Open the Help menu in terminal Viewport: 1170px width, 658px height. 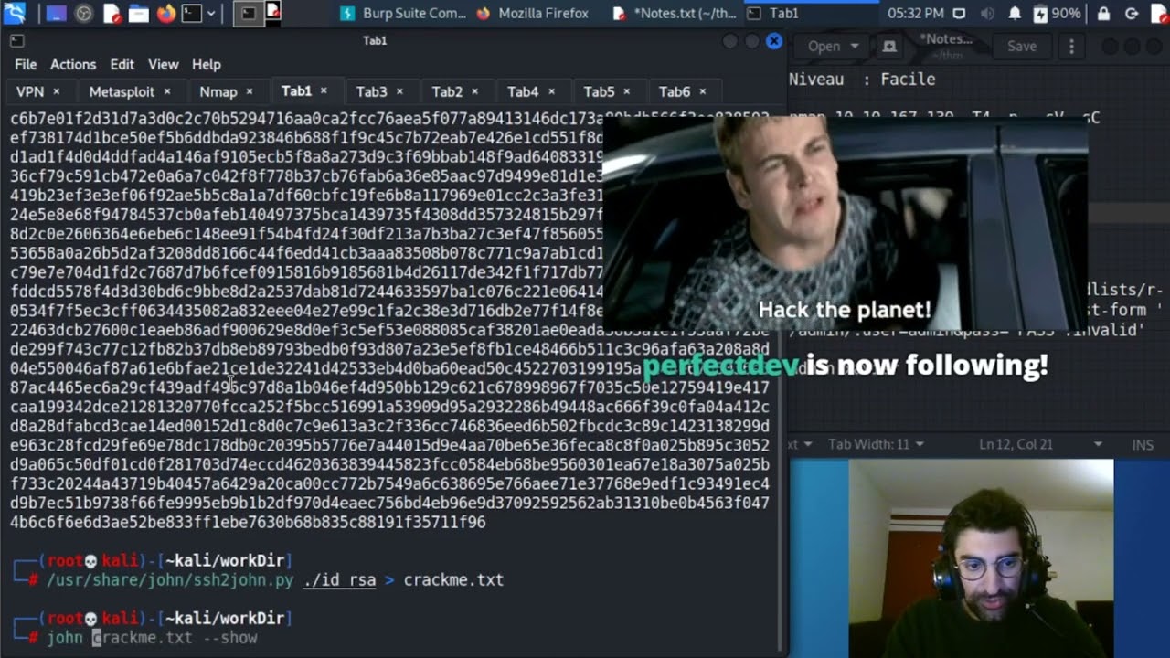point(207,64)
